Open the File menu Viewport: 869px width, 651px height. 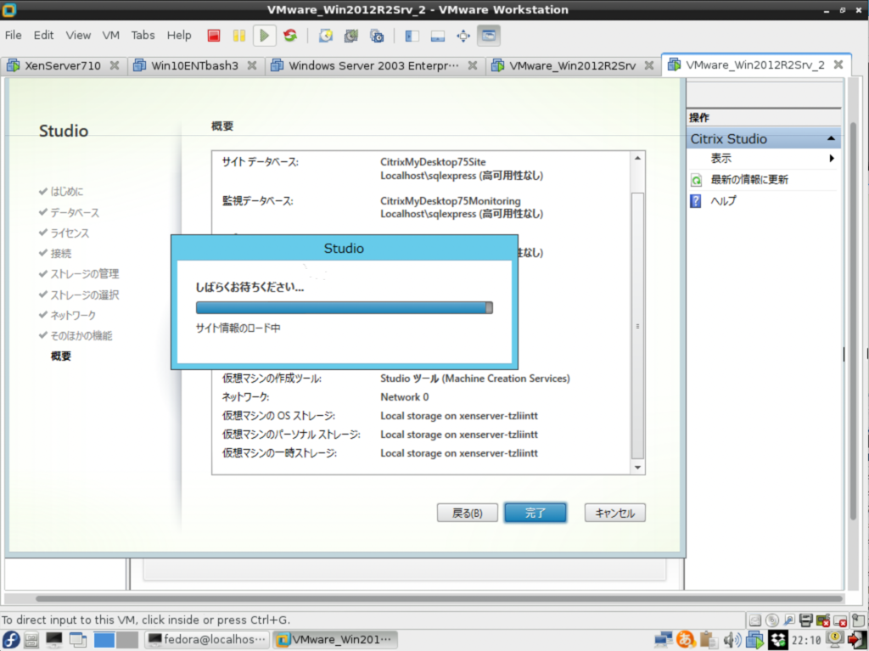(x=14, y=35)
